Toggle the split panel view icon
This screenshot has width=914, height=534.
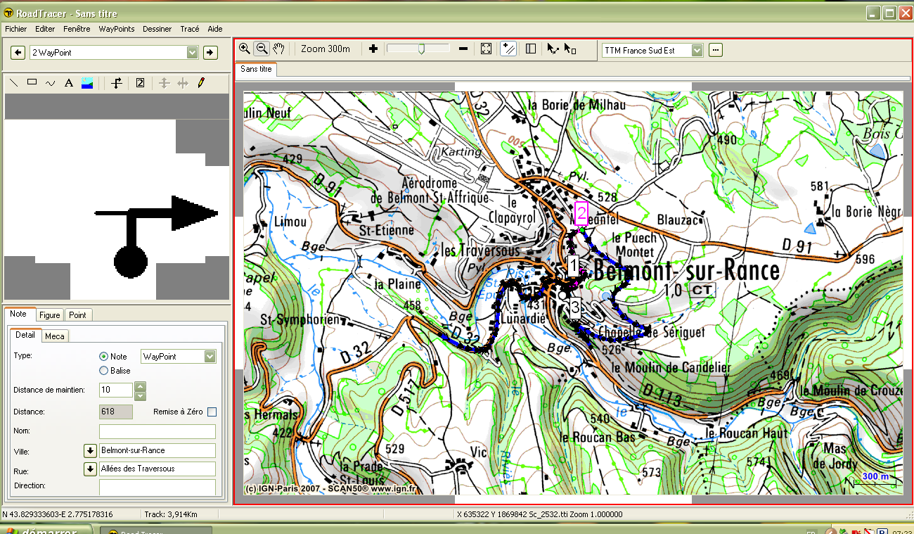tap(531, 49)
